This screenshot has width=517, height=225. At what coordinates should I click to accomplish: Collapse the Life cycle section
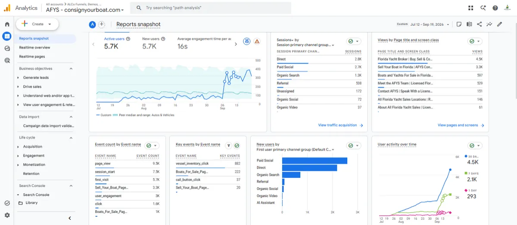coord(71,137)
